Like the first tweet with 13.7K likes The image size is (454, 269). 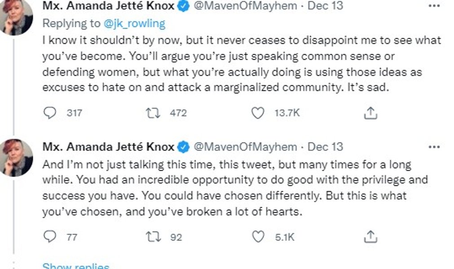point(257,113)
